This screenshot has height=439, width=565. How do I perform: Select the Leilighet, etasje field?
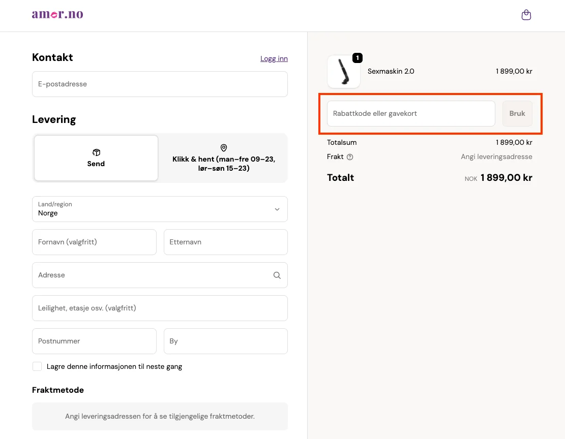(160, 308)
